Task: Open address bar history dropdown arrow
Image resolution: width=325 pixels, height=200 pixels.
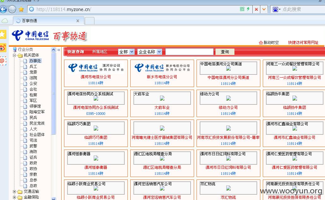Action: pyautogui.click(x=264, y=9)
